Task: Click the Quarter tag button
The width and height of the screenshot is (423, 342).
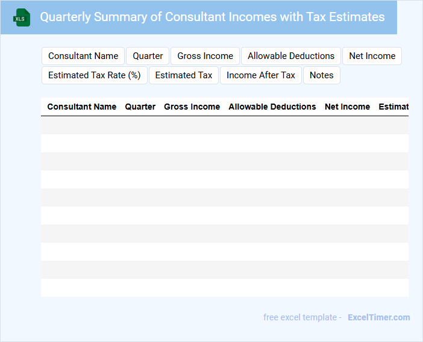Action: 148,56
